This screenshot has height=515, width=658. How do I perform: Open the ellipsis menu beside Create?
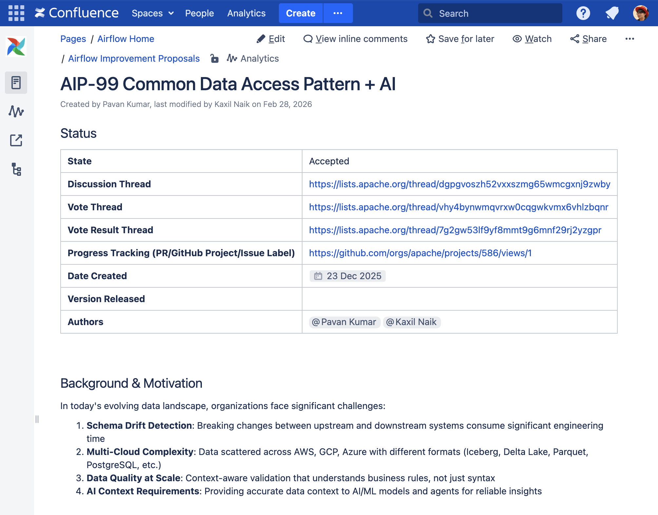338,13
